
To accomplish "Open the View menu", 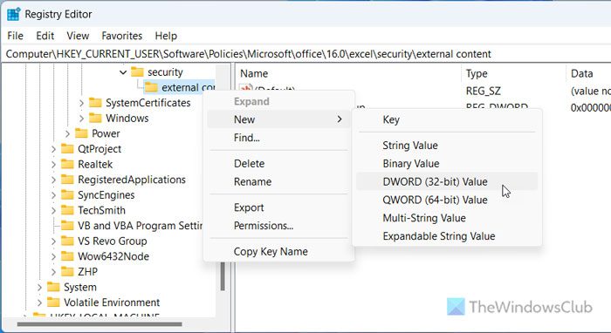I will click(x=78, y=36).
